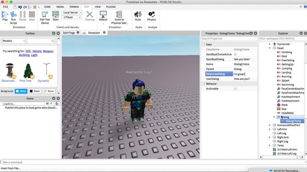Screen dimensions: 307x172
Task: Select the Climbing sound in Explorer
Action: (x=287, y=52)
